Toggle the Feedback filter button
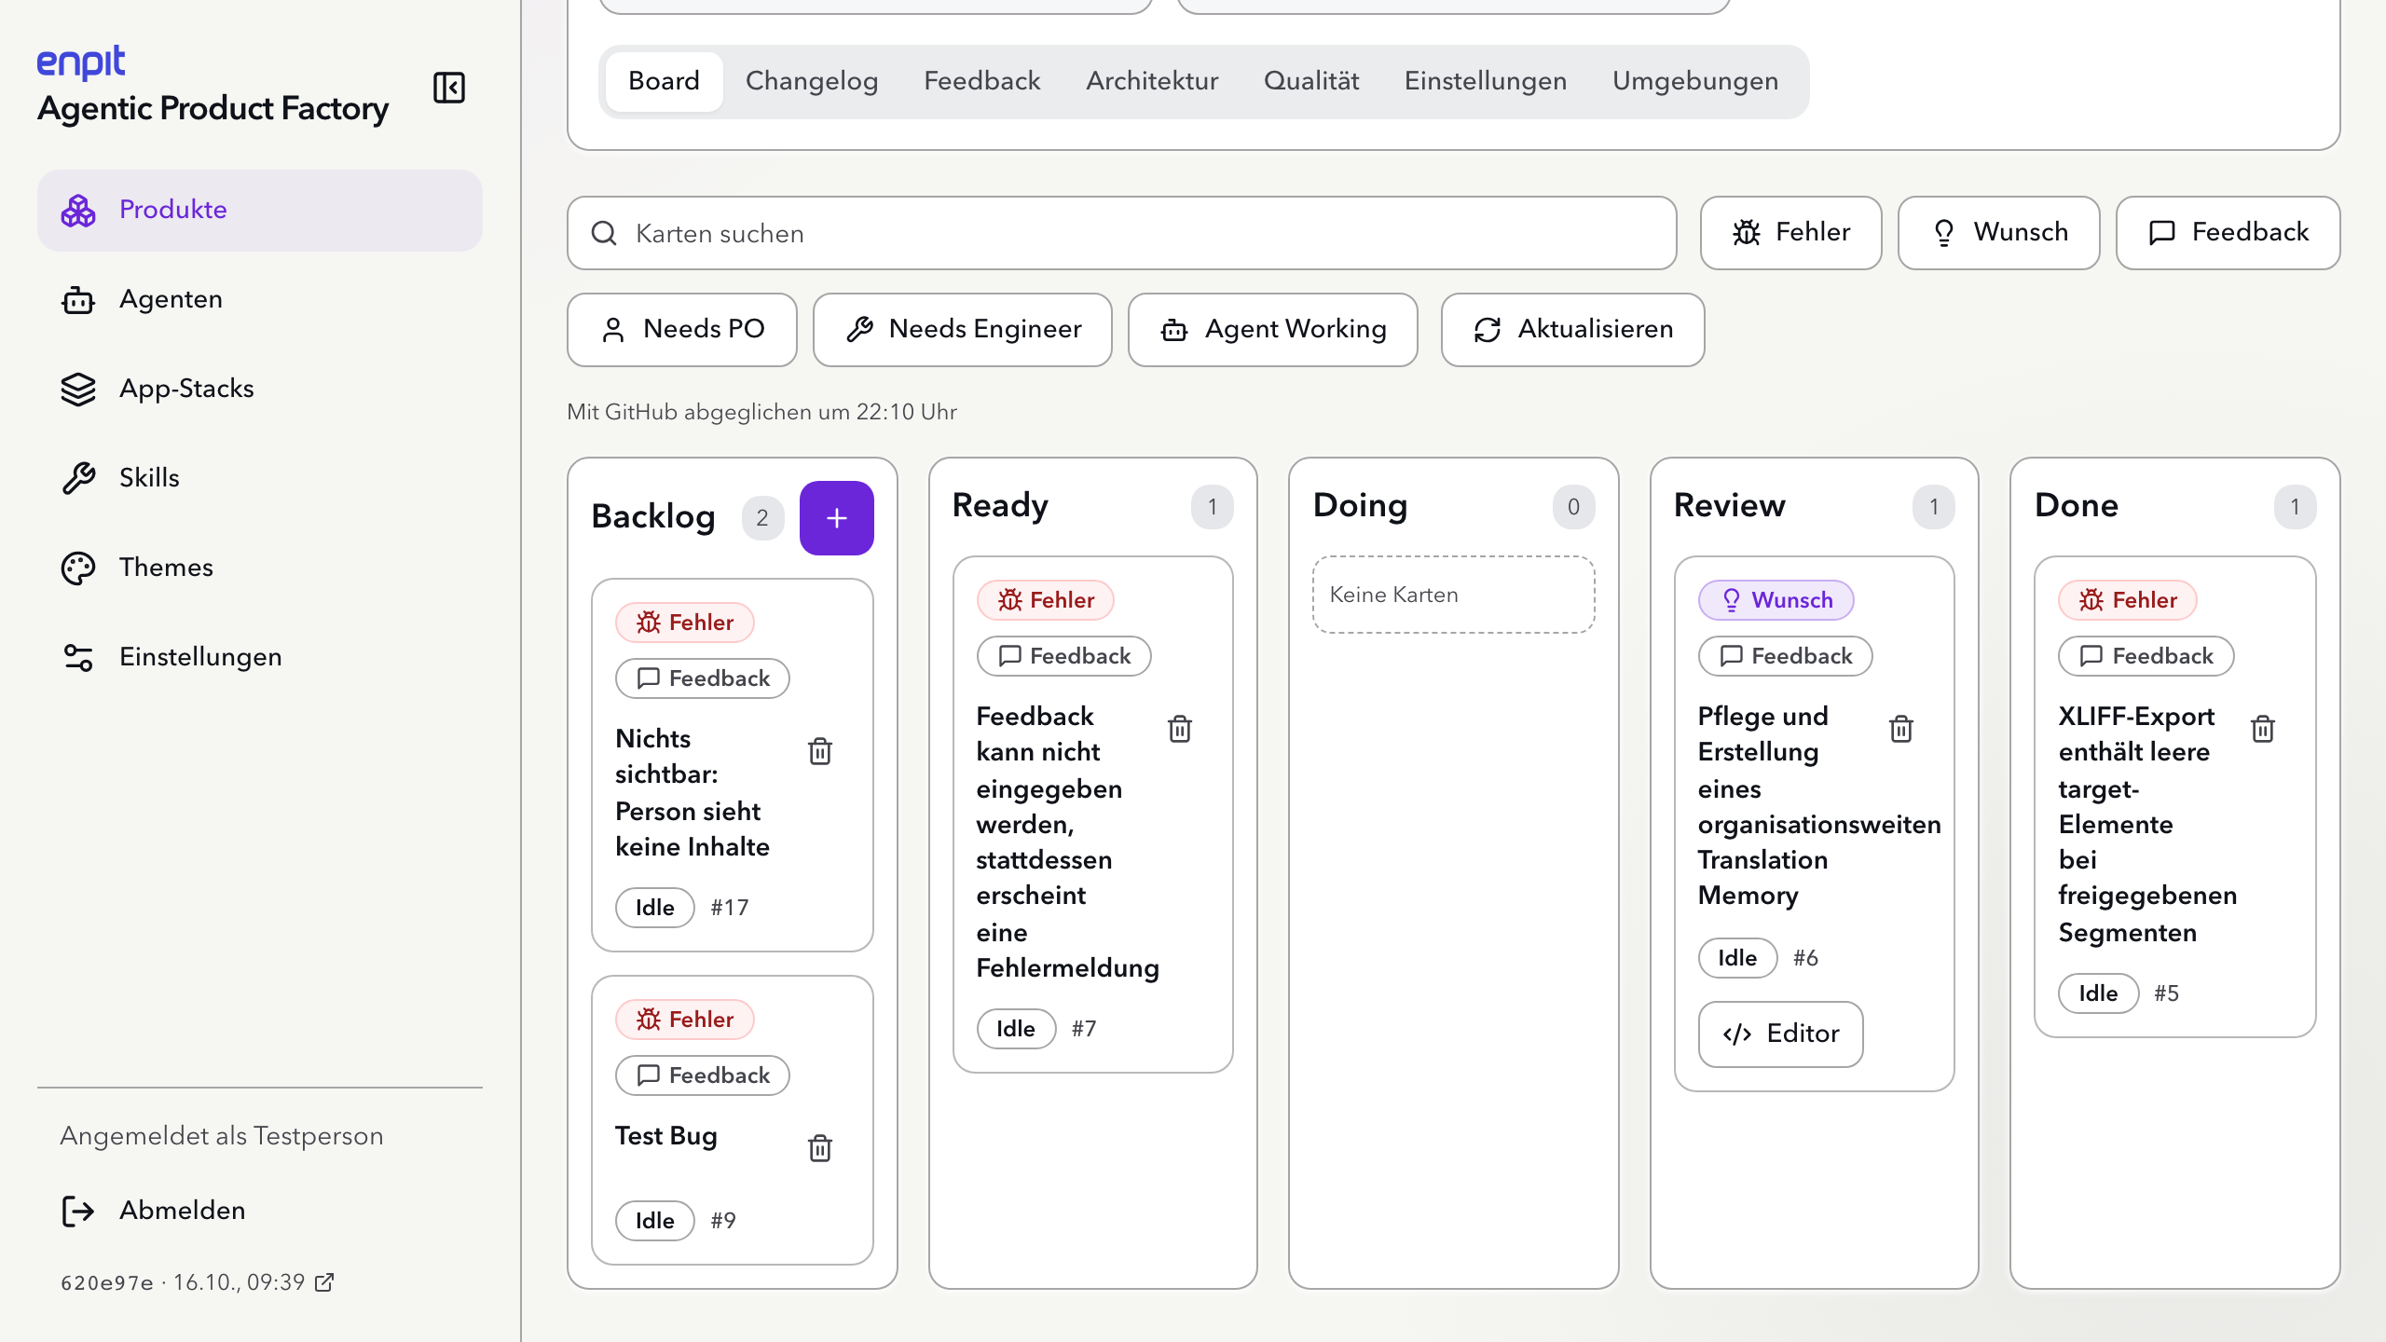2386x1342 pixels. [x=2228, y=233]
